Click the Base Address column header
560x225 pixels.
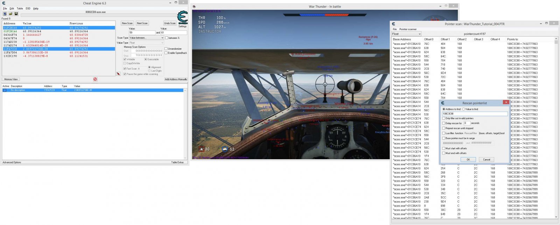pos(402,39)
